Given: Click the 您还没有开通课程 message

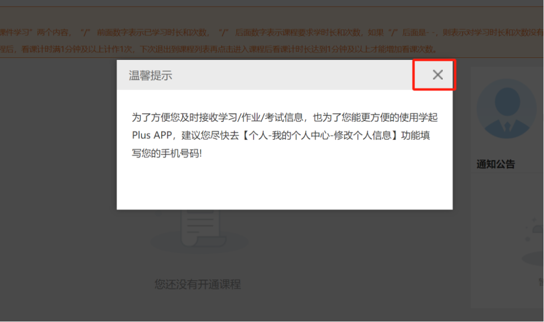Looking at the screenshot, I should 197,284.
